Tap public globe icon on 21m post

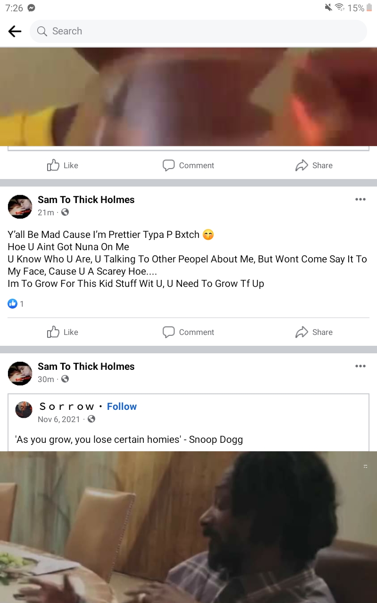(65, 212)
